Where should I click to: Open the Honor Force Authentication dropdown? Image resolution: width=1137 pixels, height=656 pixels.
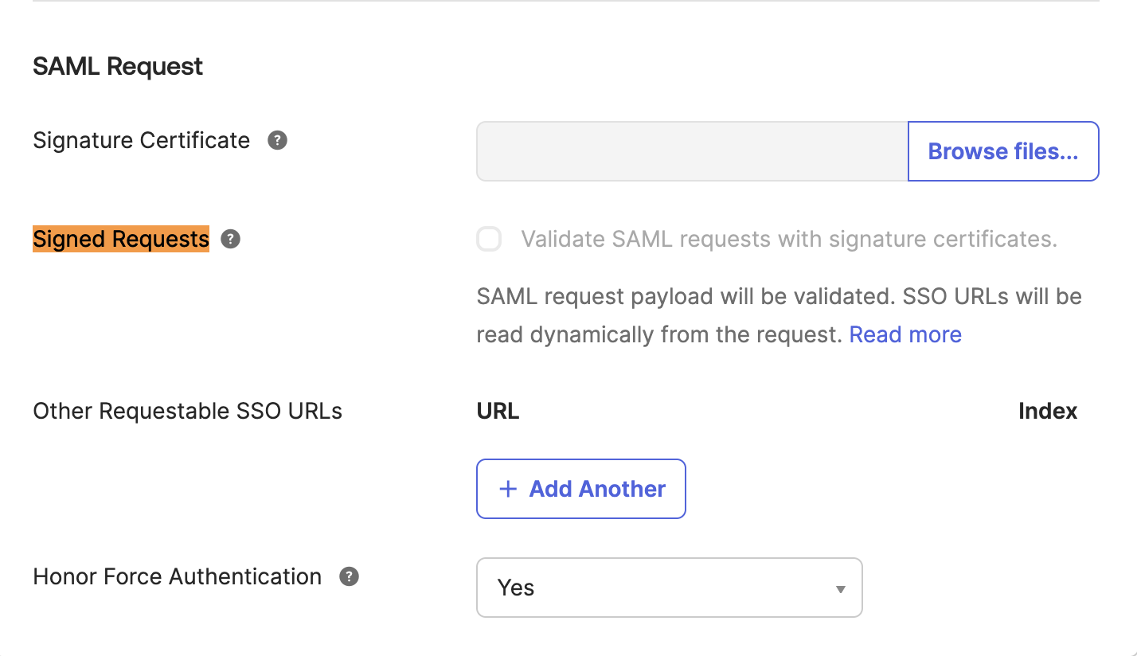point(669,588)
